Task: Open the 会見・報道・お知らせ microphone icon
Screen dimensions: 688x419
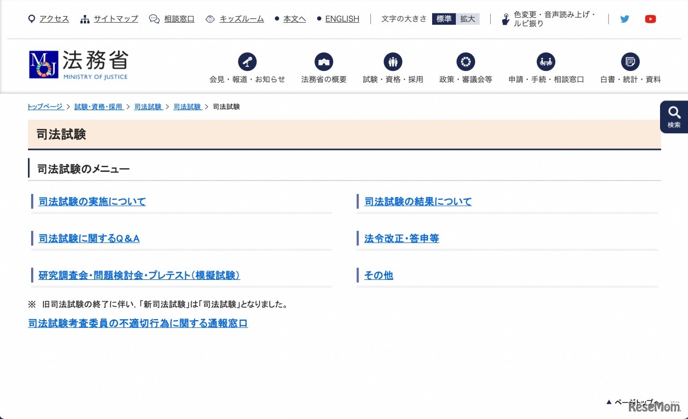Action: pos(247,61)
